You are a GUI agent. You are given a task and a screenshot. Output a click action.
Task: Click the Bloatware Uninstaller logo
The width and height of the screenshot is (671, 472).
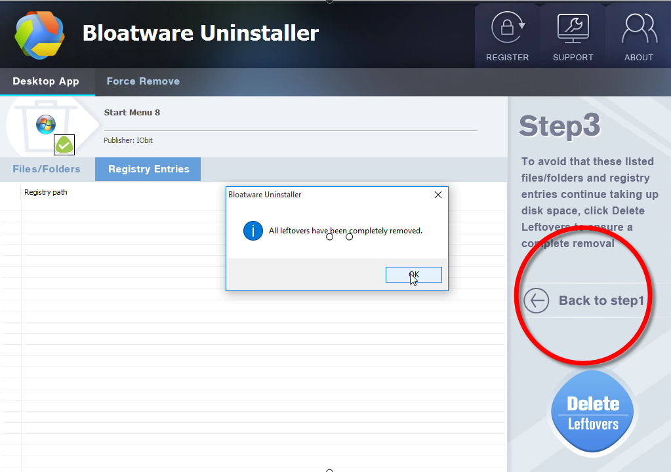(39, 34)
